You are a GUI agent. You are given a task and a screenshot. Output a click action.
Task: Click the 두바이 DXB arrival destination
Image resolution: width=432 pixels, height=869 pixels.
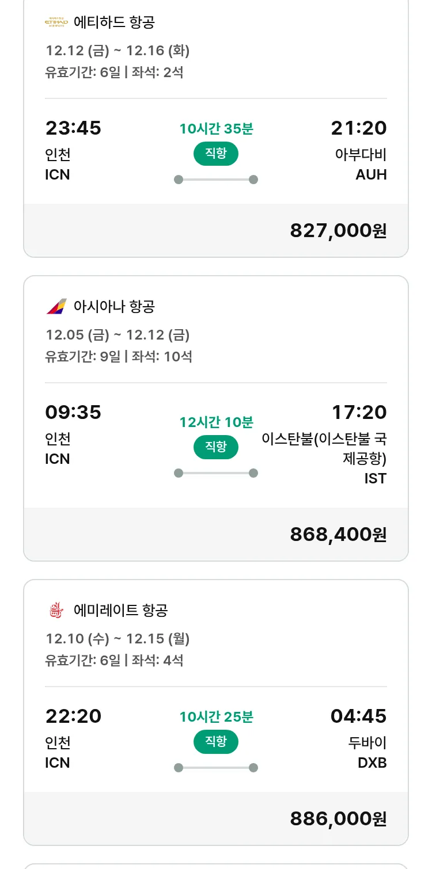click(367, 752)
